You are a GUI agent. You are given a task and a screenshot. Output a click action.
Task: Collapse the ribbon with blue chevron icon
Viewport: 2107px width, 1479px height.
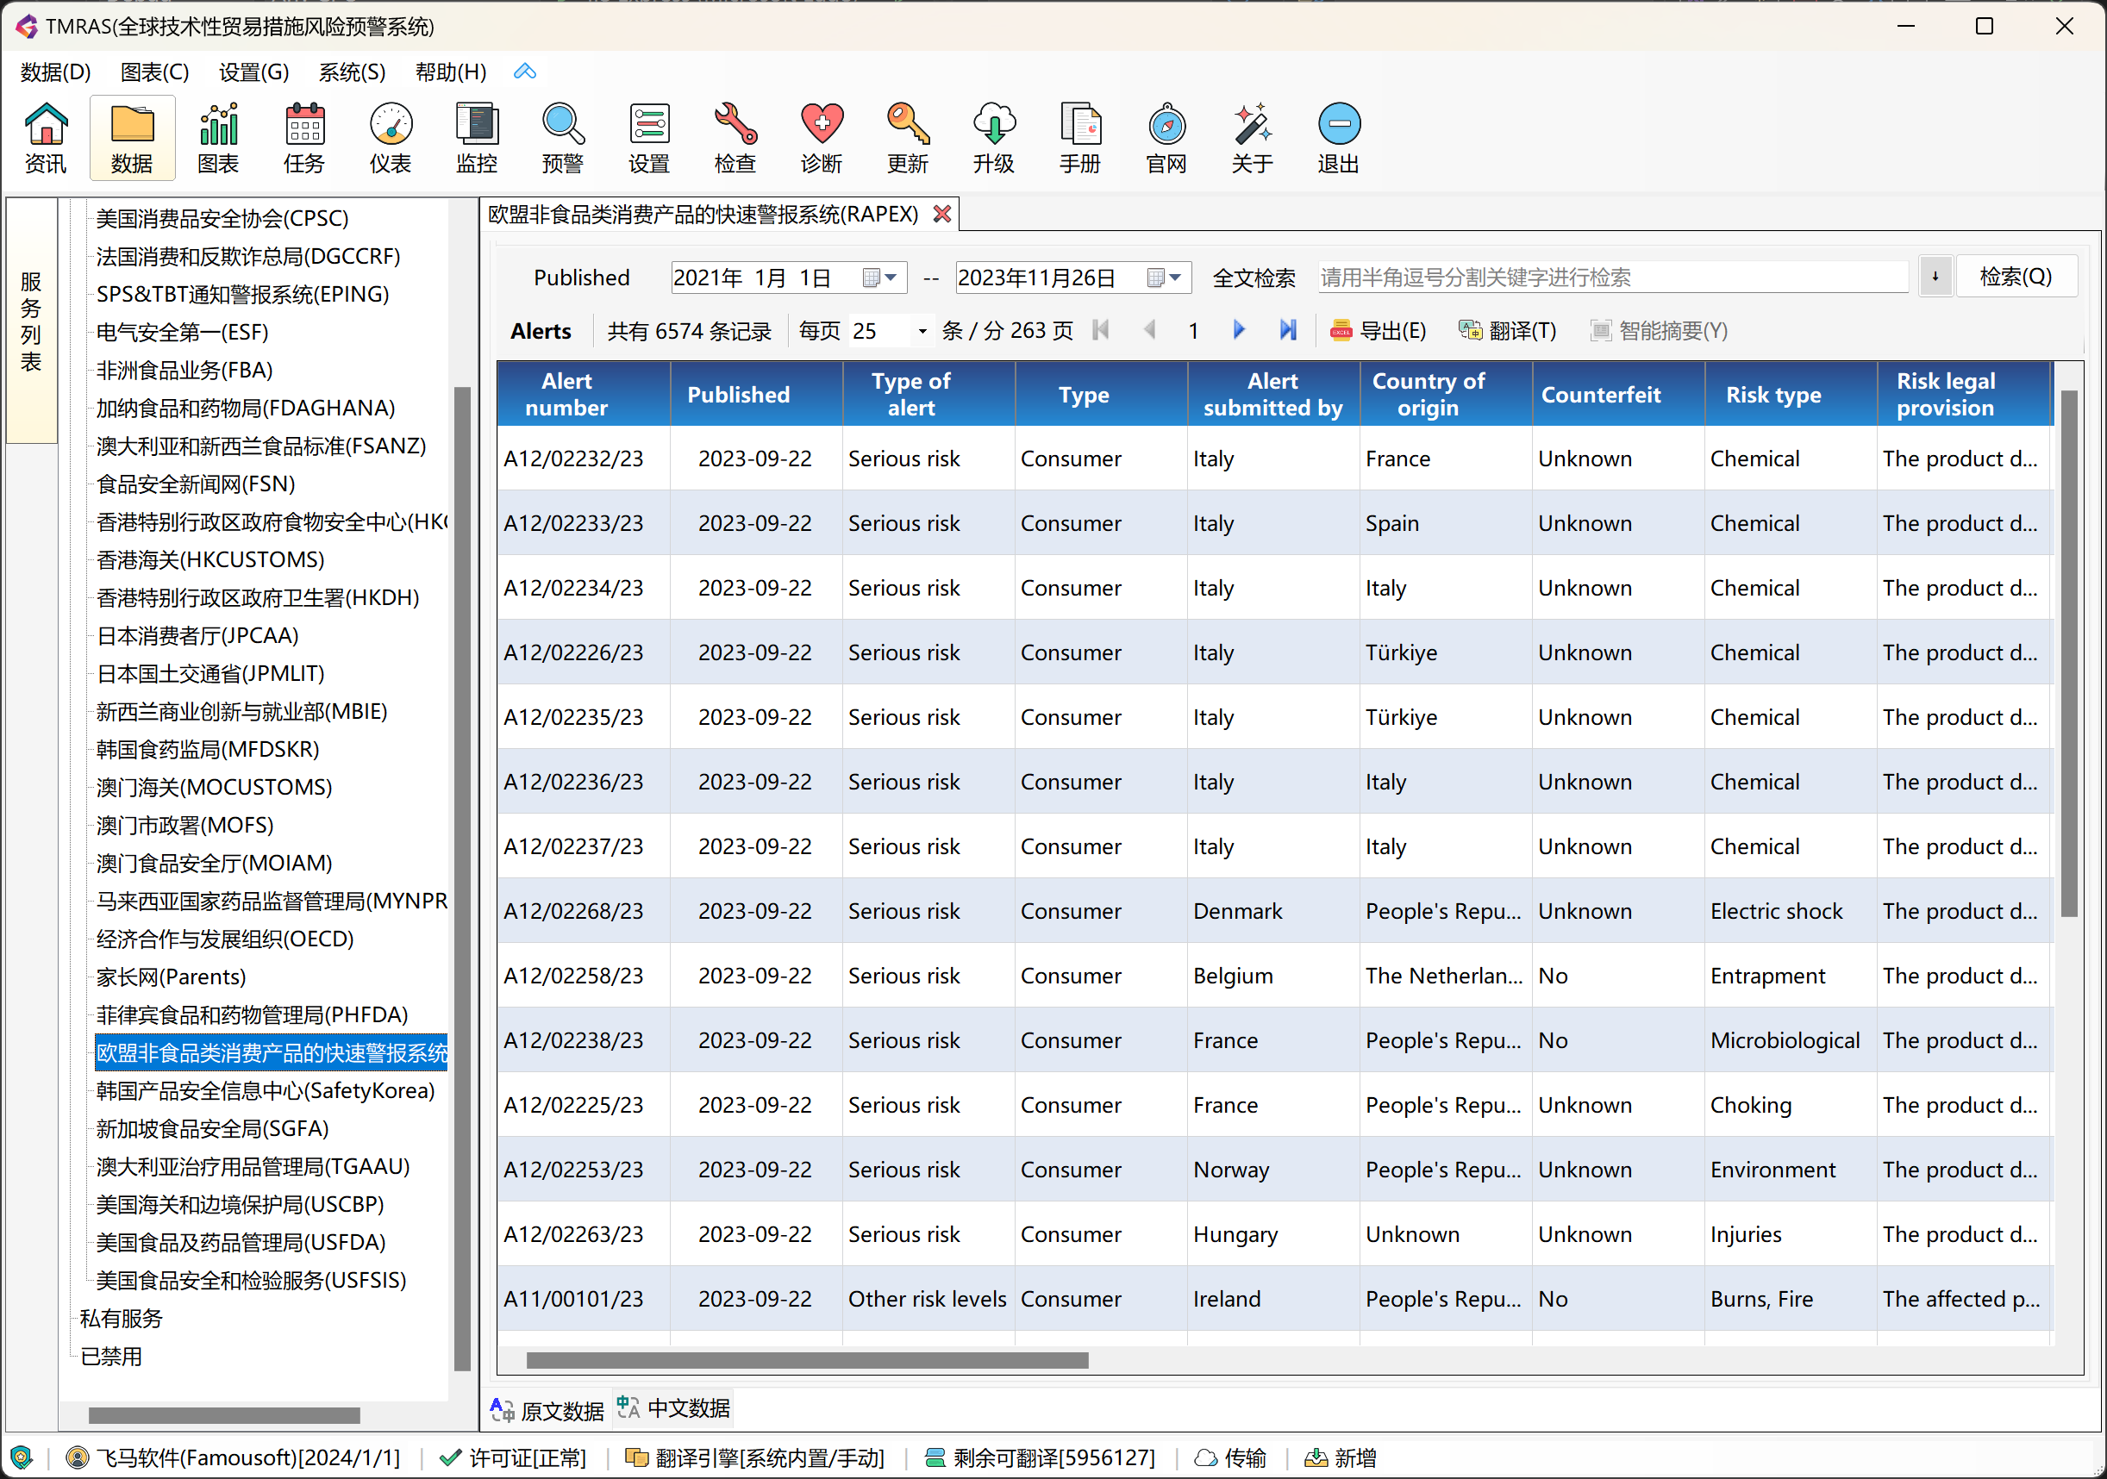[525, 72]
